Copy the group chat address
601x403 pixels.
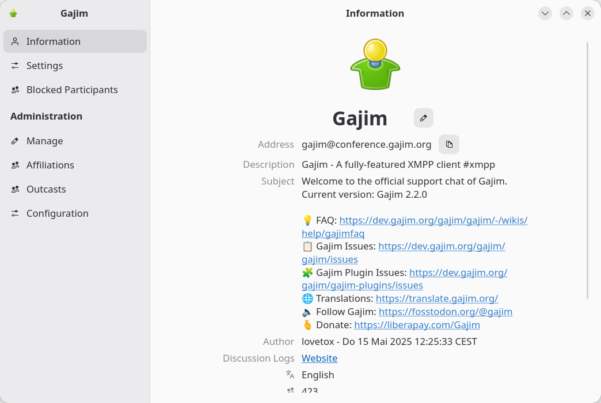pos(449,144)
